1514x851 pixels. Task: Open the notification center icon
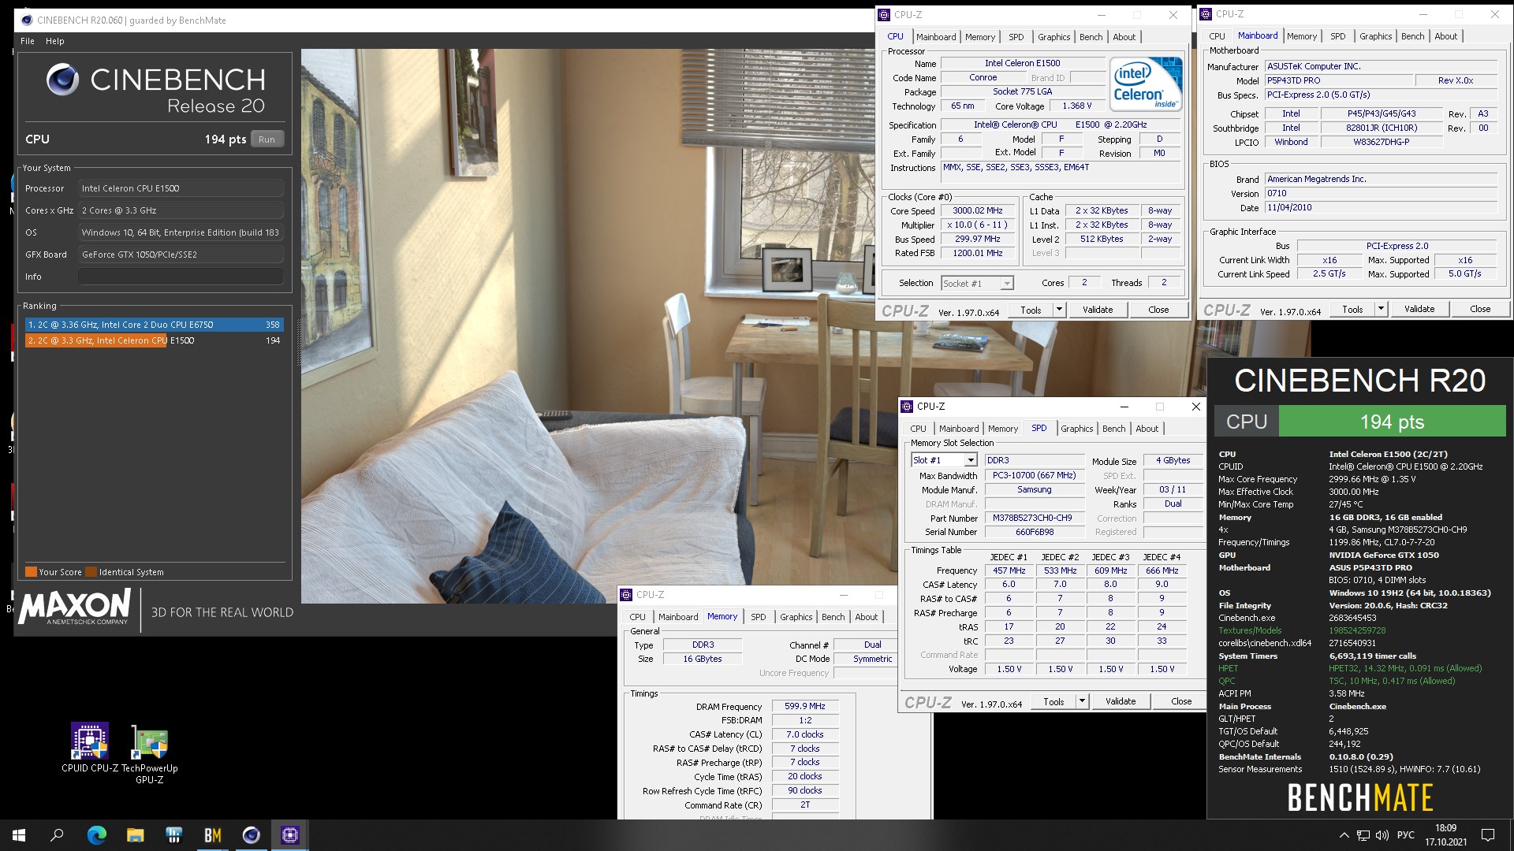pos(1488,835)
